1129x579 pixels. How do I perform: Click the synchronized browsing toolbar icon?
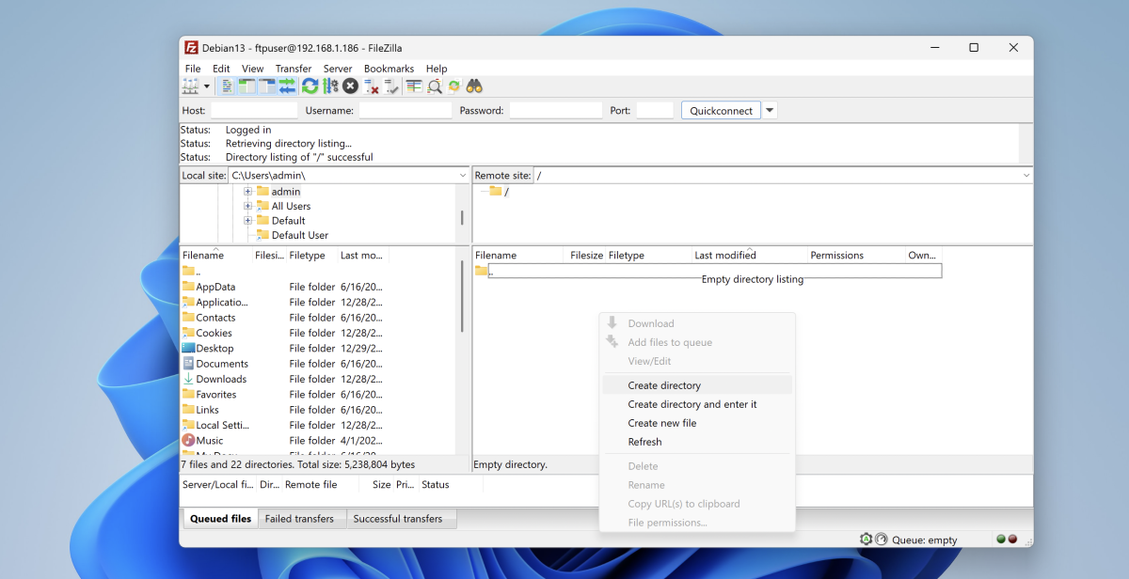[454, 86]
